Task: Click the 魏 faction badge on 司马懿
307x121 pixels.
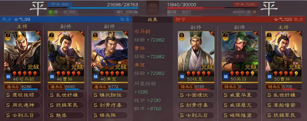Action: tap(8, 77)
